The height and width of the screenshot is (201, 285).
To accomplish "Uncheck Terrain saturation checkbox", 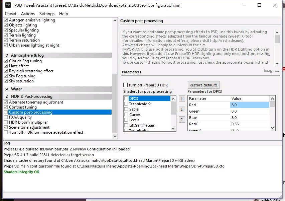I will pos(6,40).
